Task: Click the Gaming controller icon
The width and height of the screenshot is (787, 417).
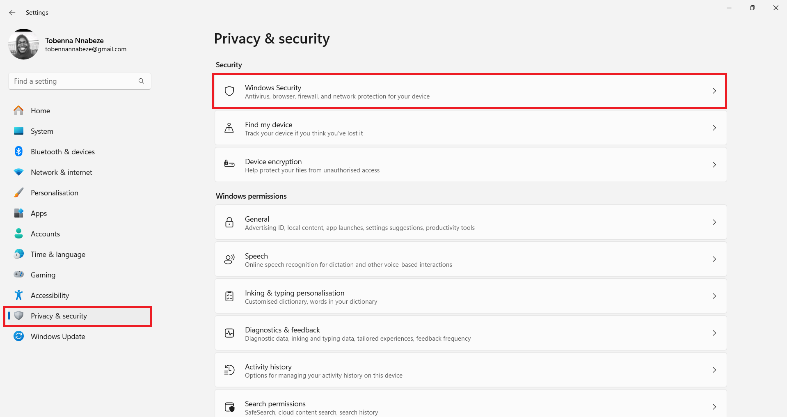Action: coord(18,275)
